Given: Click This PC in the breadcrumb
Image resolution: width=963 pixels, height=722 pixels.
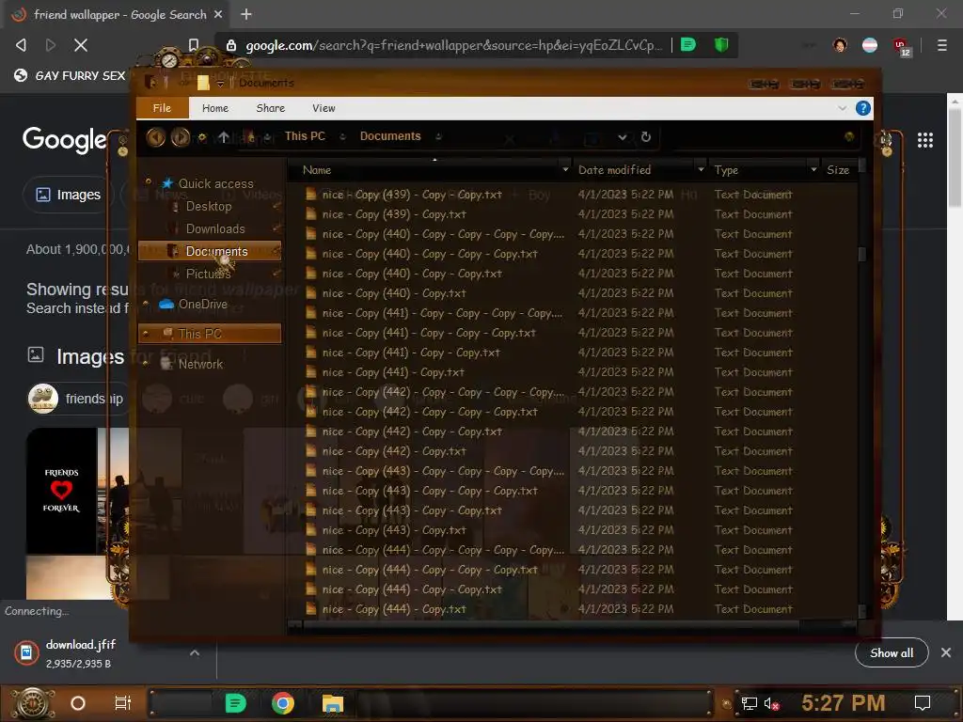Looking at the screenshot, I should point(305,136).
